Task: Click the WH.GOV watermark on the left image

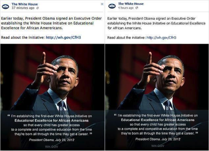Action: 51,147
